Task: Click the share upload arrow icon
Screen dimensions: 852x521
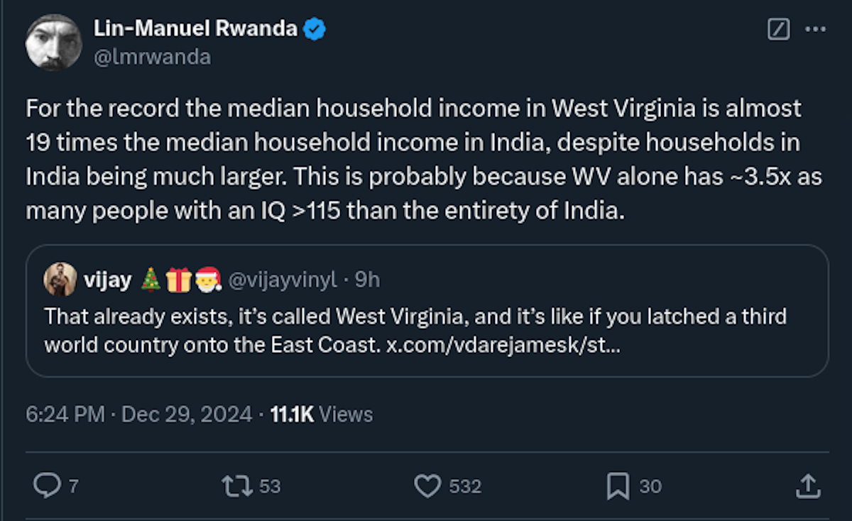Action: (x=807, y=486)
